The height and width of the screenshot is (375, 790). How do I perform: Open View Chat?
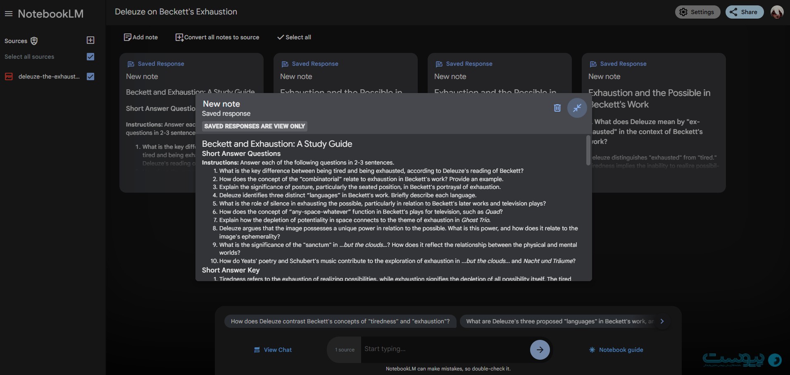point(273,350)
